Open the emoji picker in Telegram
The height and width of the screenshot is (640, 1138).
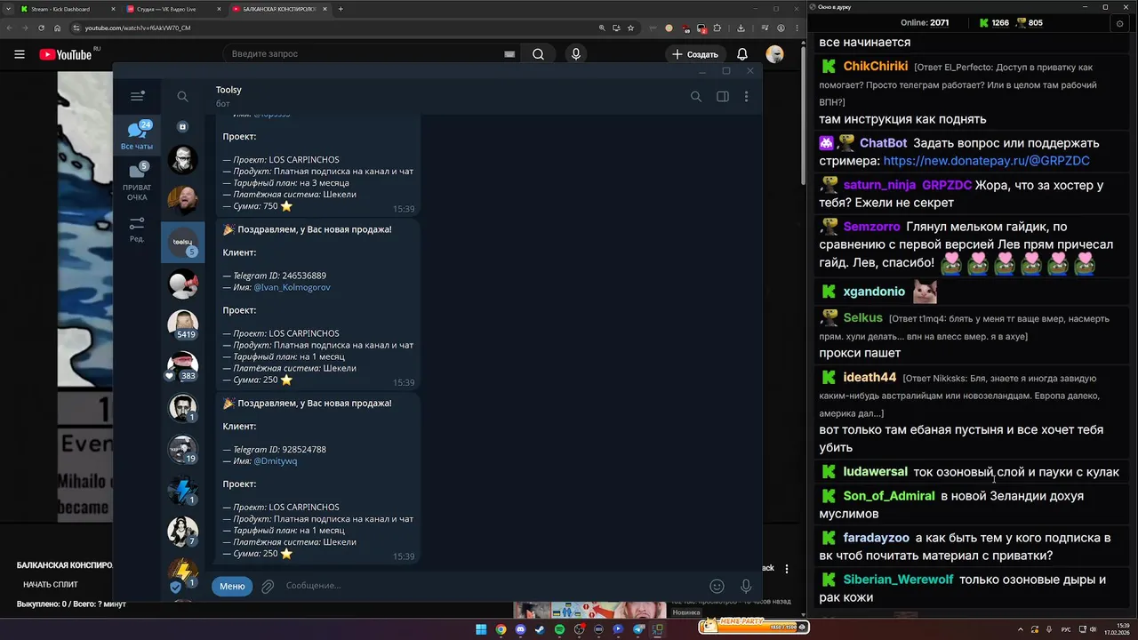tap(717, 586)
